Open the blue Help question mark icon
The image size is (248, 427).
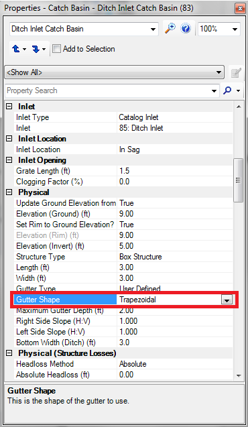pyautogui.click(x=186, y=29)
